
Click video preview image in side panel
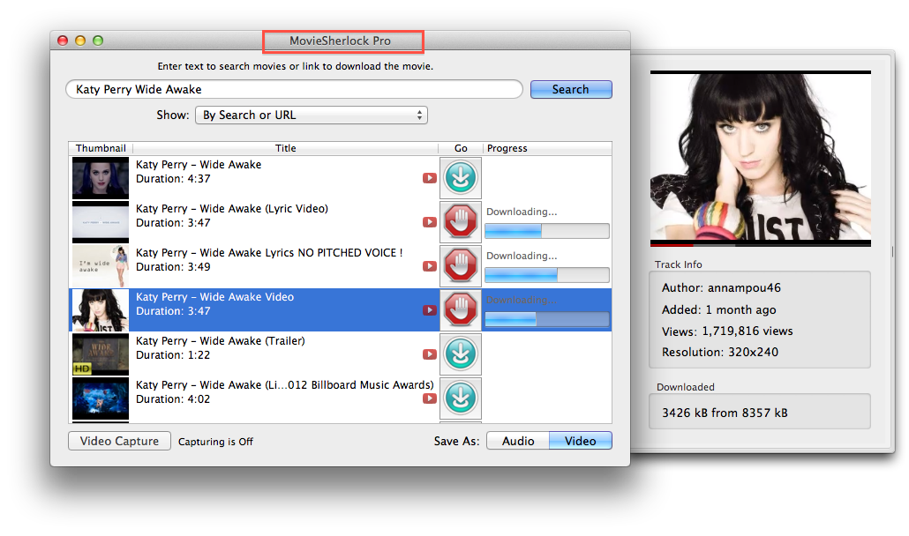761,158
